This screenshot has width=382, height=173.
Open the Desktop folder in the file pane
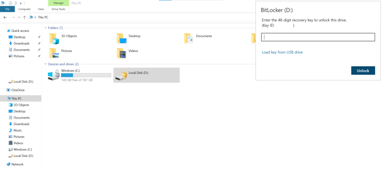point(122,38)
